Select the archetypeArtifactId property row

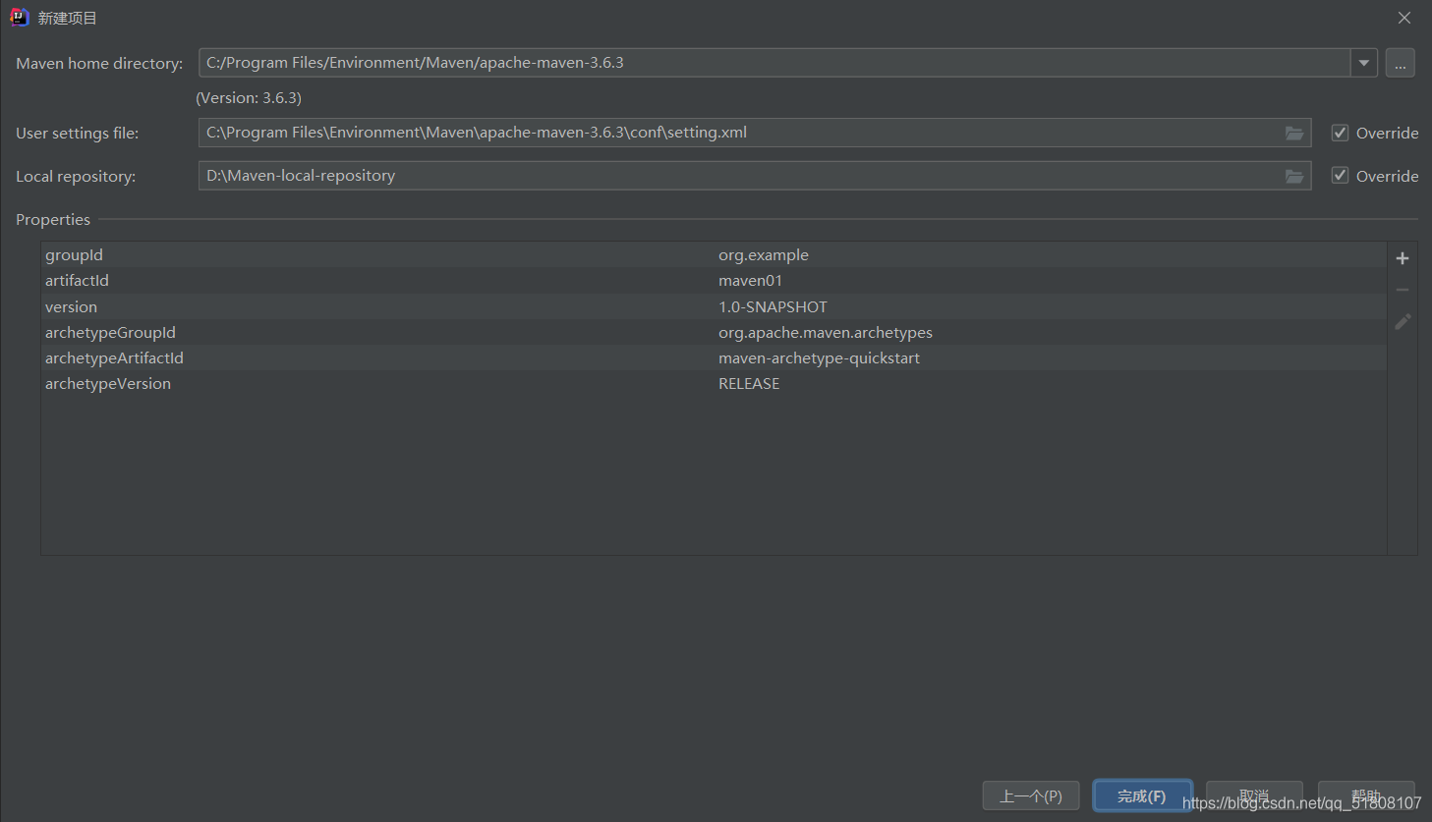714,357
